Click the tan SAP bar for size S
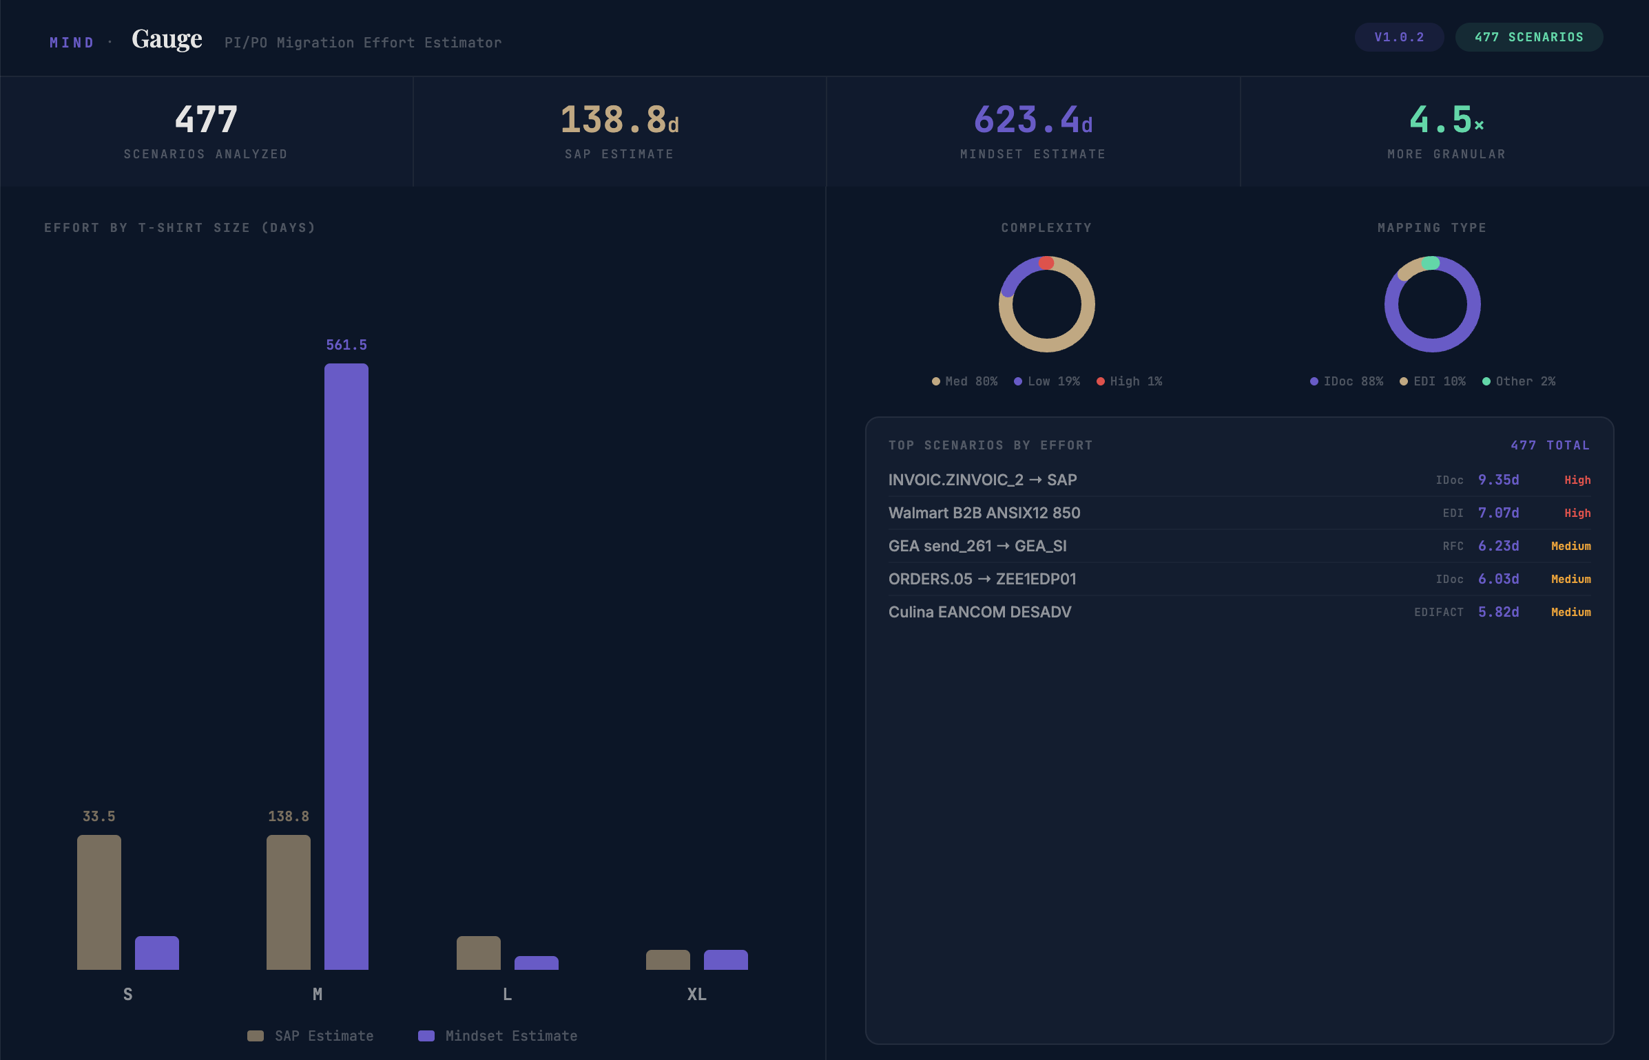The width and height of the screenshot is (1649, 1060). point(99,902)
